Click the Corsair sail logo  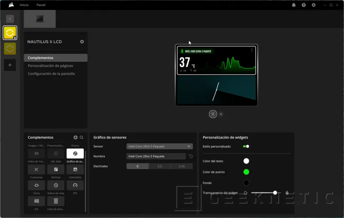coord(11,5)
